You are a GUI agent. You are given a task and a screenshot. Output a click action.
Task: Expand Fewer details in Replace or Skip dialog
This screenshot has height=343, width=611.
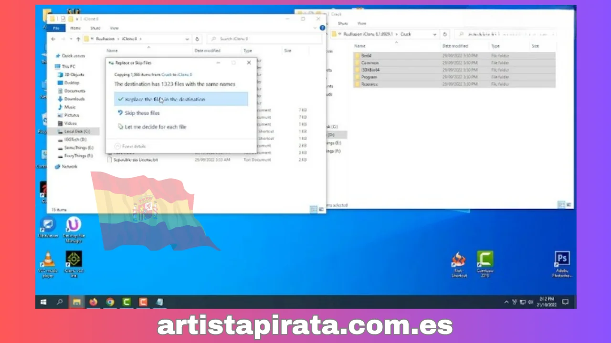(130, 146)
